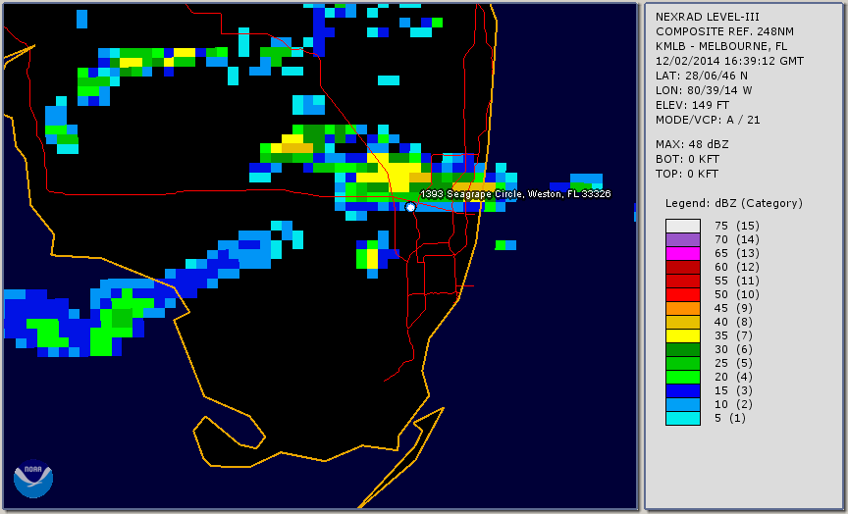Image resolution: width=848 pixels, height=514 pixels.
Task: Click the 1393 Seagrape Circle address label
Action: [x=515, y=194]
